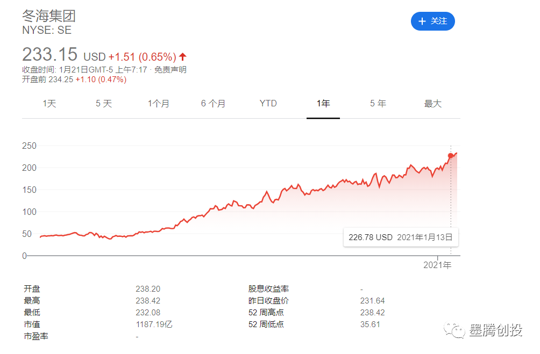Image resolution: width=540 pixels, height=354 pixels.
Task: Select the 5 天 time range tab
Action: (104, 104)
